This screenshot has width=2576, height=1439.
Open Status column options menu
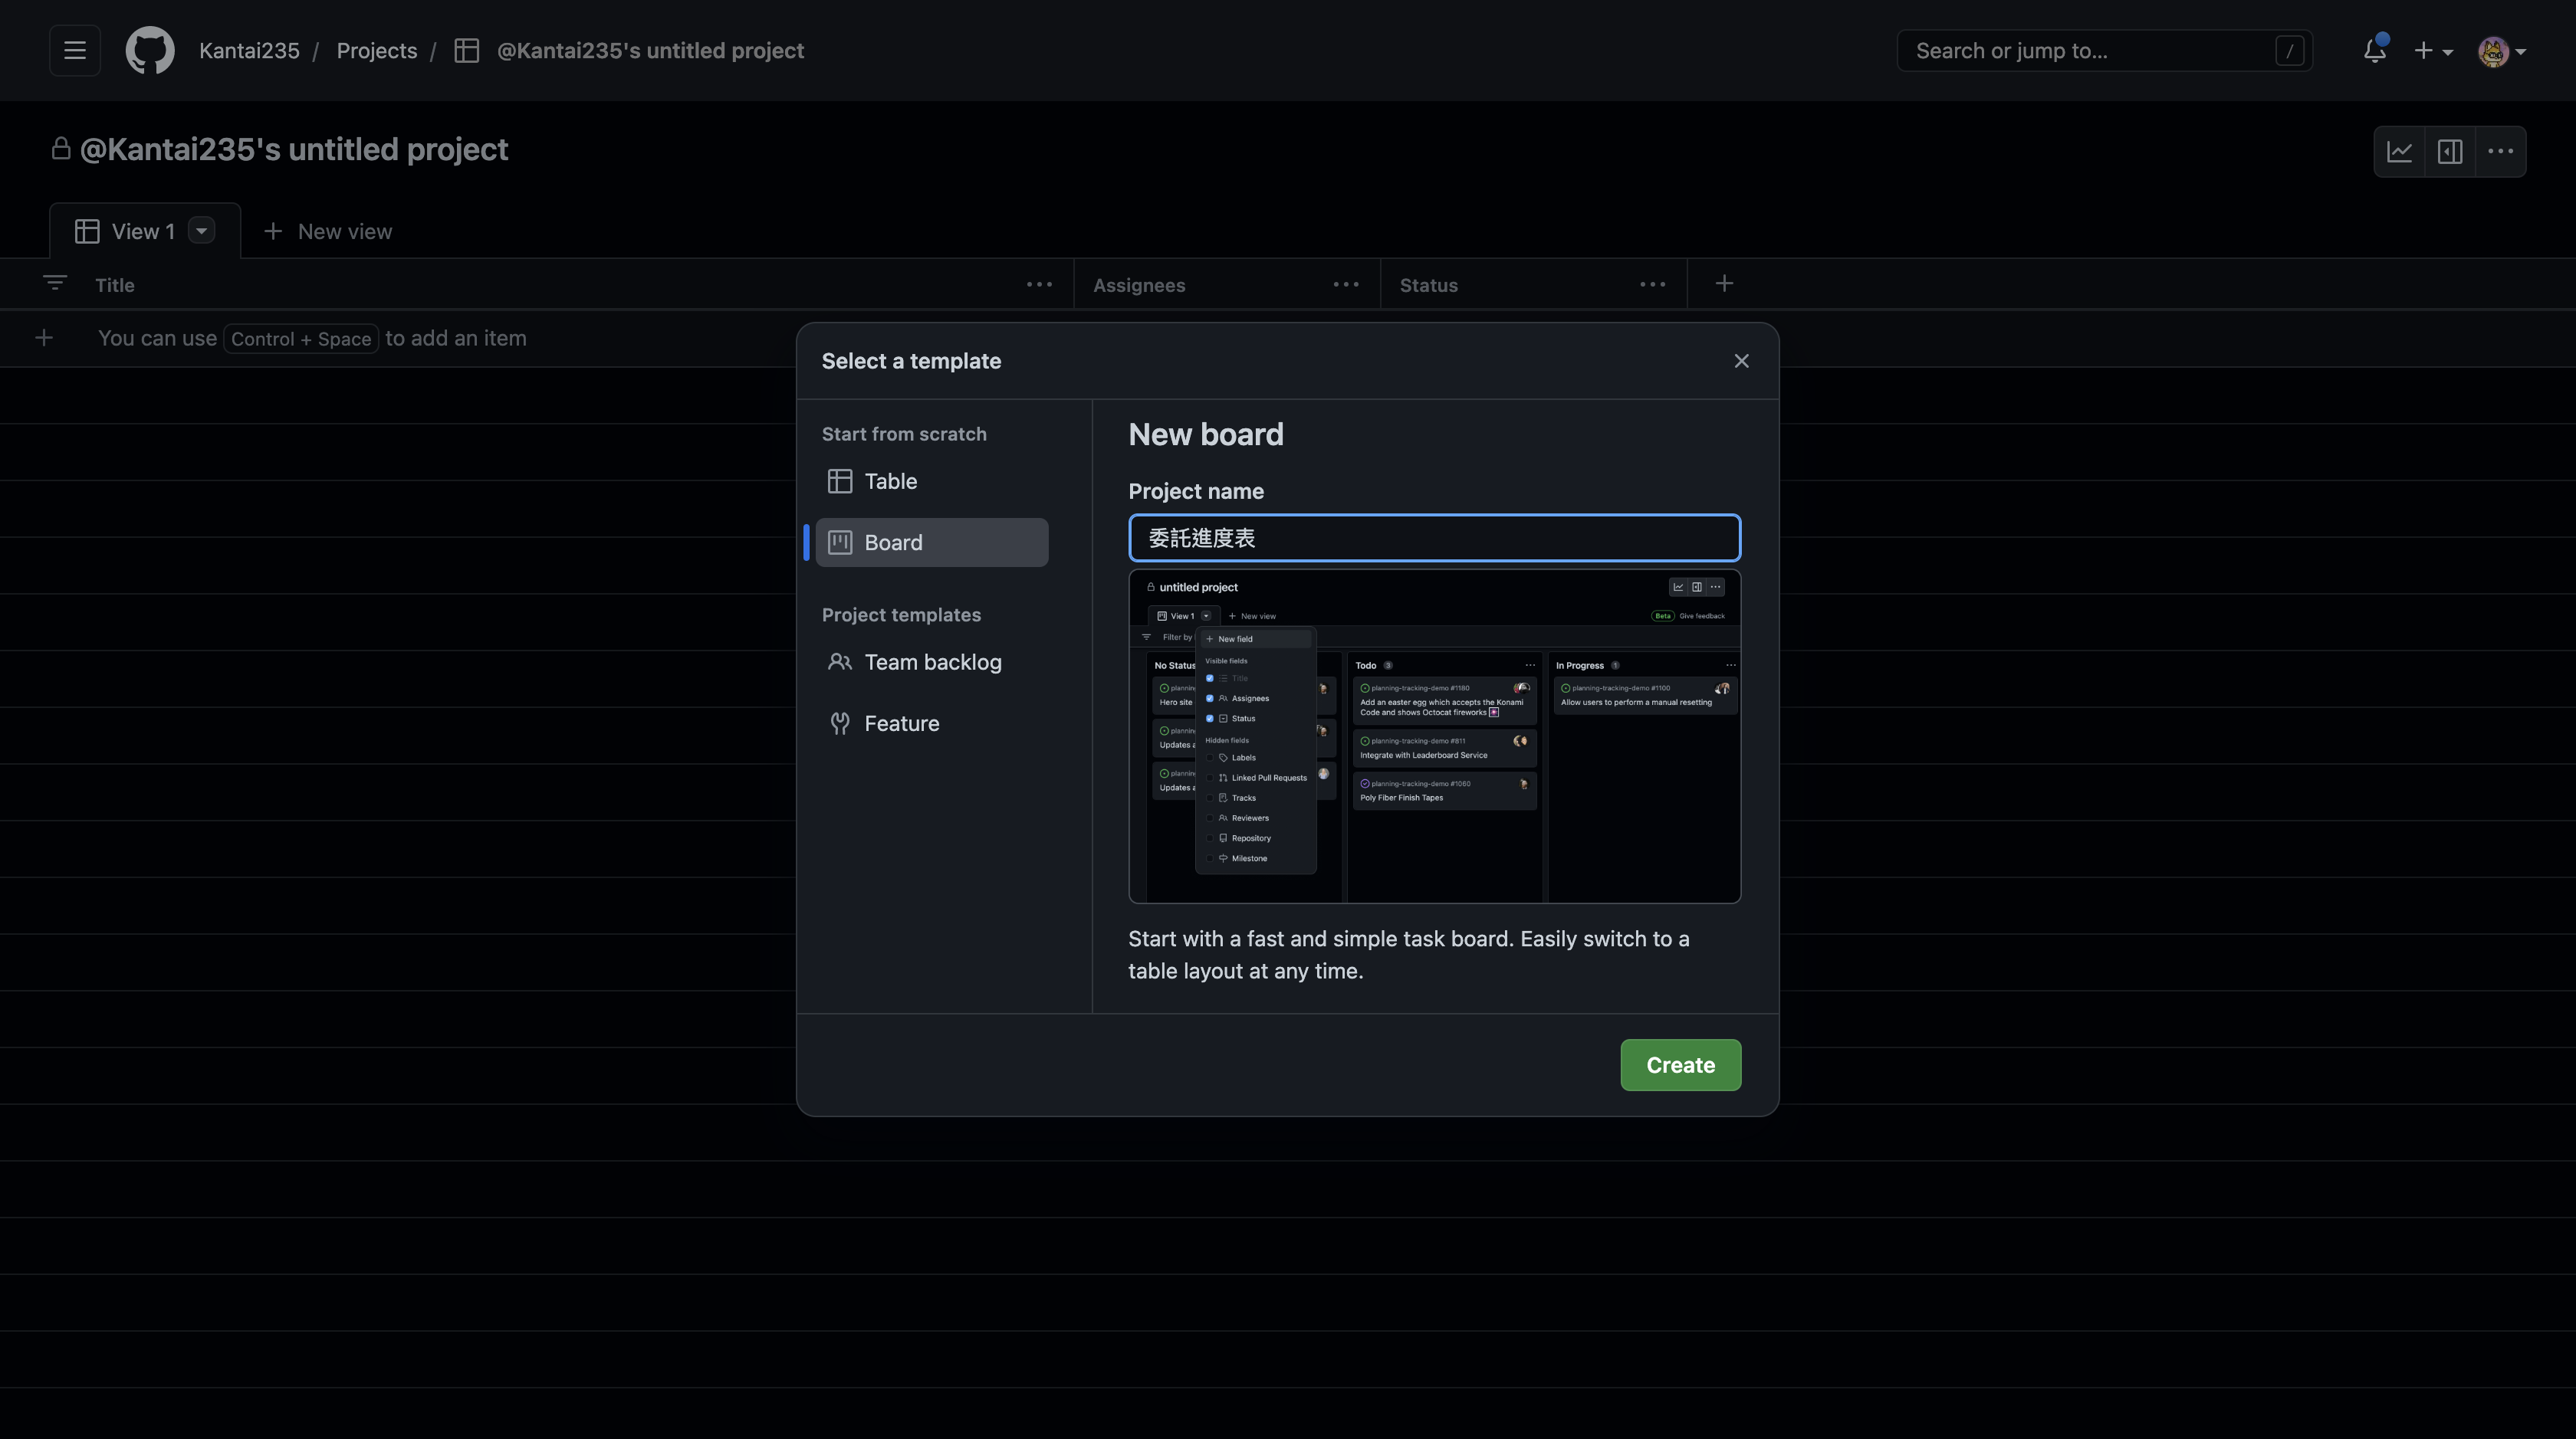pyautogui.click(x=1653, y=285)
